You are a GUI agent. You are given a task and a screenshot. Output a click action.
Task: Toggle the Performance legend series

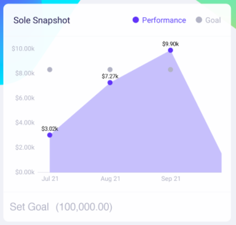pyautogui.click(x=159, y=20)
